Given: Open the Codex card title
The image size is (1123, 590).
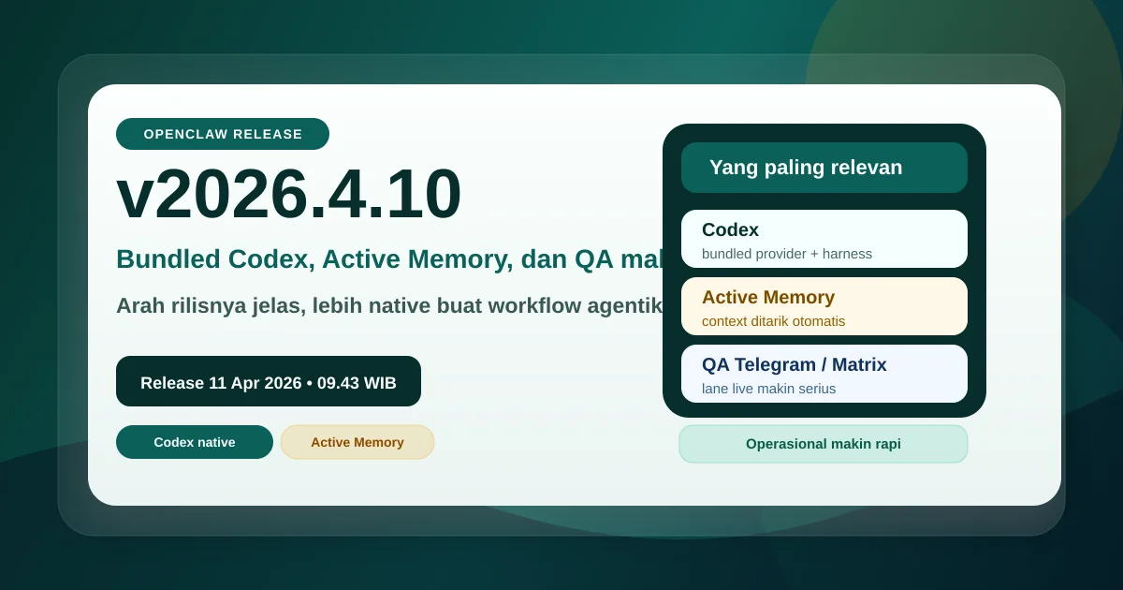Looking at the screenshot, I should [730, 229].
